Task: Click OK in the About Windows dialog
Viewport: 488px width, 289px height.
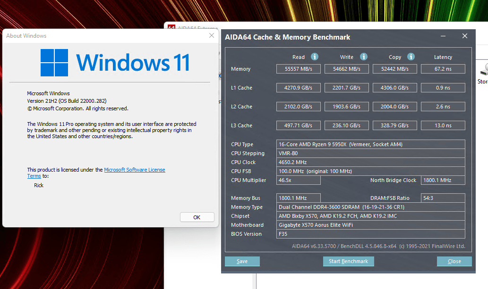Action: coord(197,217)
